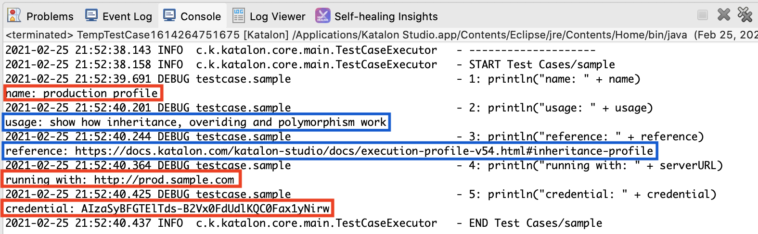
Task: Remove all terminated launches (double X)
Action: [x=745, y=15]
